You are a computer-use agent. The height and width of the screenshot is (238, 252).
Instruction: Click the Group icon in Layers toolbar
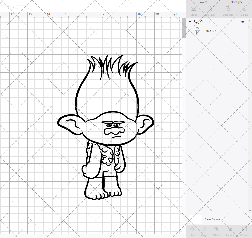pyautogui.click(x=194, y=9)
